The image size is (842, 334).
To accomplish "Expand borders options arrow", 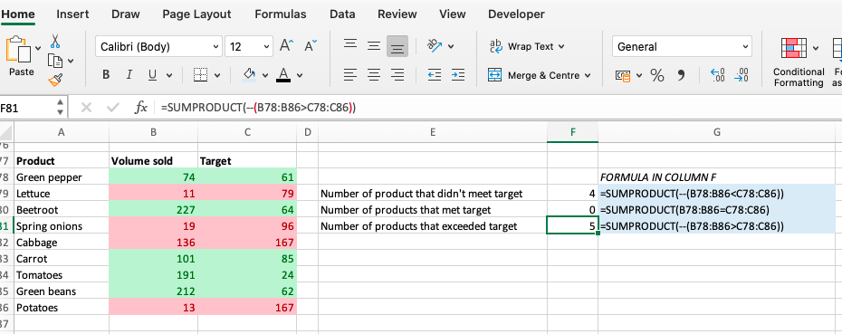I will [x=217, y=76].
